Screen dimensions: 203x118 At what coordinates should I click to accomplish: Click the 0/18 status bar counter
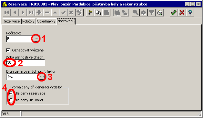(x=11, y=114)
